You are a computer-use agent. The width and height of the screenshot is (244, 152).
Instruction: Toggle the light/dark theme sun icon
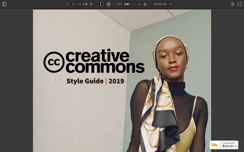(233, 4)
